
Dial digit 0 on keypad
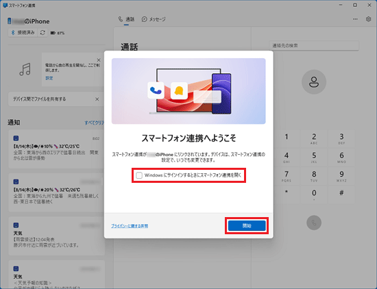coord(314,194)
